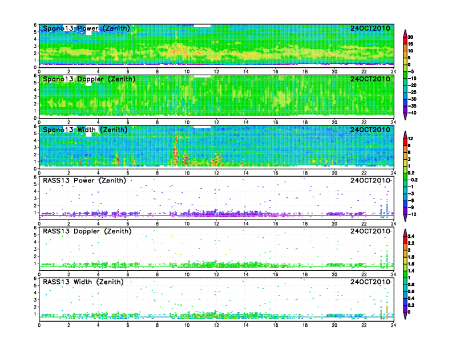Click y-axis tick 3 of the Spano13 Doppler panel

[x=35, y=97]
